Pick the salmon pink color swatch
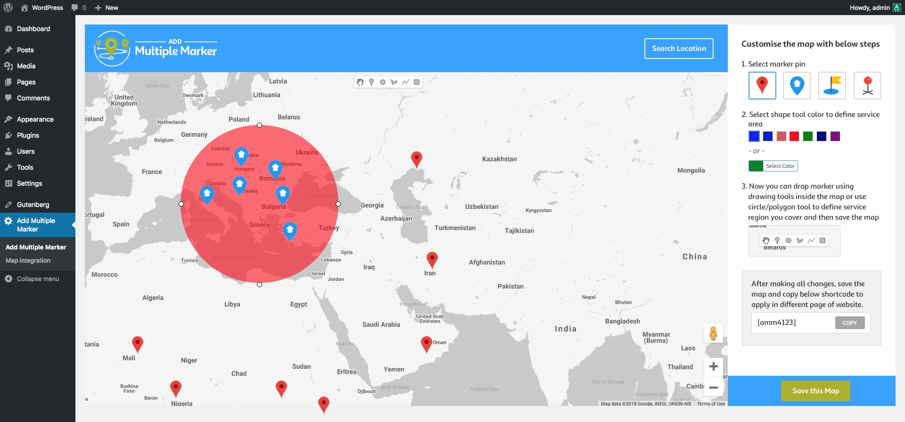Image resolution: width=905 pixels, height=422 pixels. (x=782, y=136)
